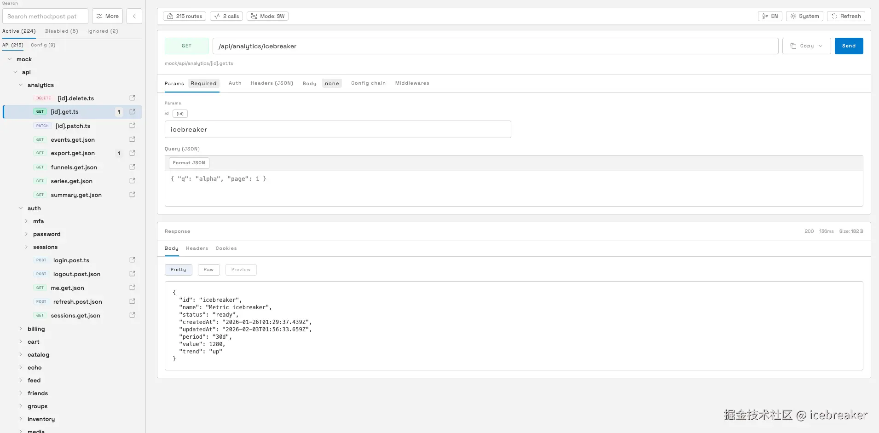Change theme via the System button
Viewport: 879px width, 433px height.
[804, 16]
